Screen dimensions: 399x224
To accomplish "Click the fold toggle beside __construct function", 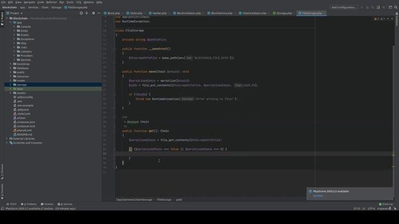I will pyautogui.click(x=115, y=49).
